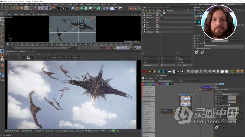Go to end of timeline
The width and height of the screenshot is (245, 137).
(x=102, y=48)
